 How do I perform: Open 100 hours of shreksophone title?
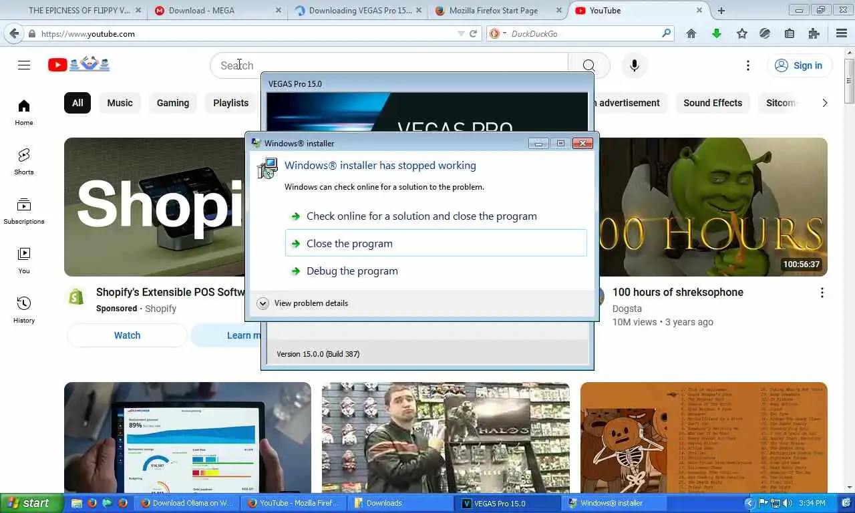pyautogui.click(x=678, y=293)
